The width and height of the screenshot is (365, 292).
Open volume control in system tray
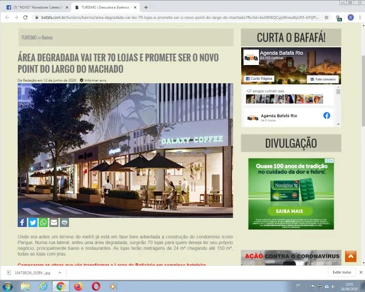[x=333, y=286]
